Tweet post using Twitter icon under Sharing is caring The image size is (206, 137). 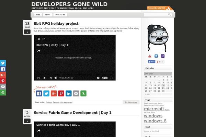click(x=46, y=94)
